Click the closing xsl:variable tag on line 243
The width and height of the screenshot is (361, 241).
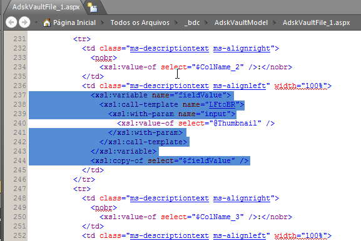pos(123,151)
